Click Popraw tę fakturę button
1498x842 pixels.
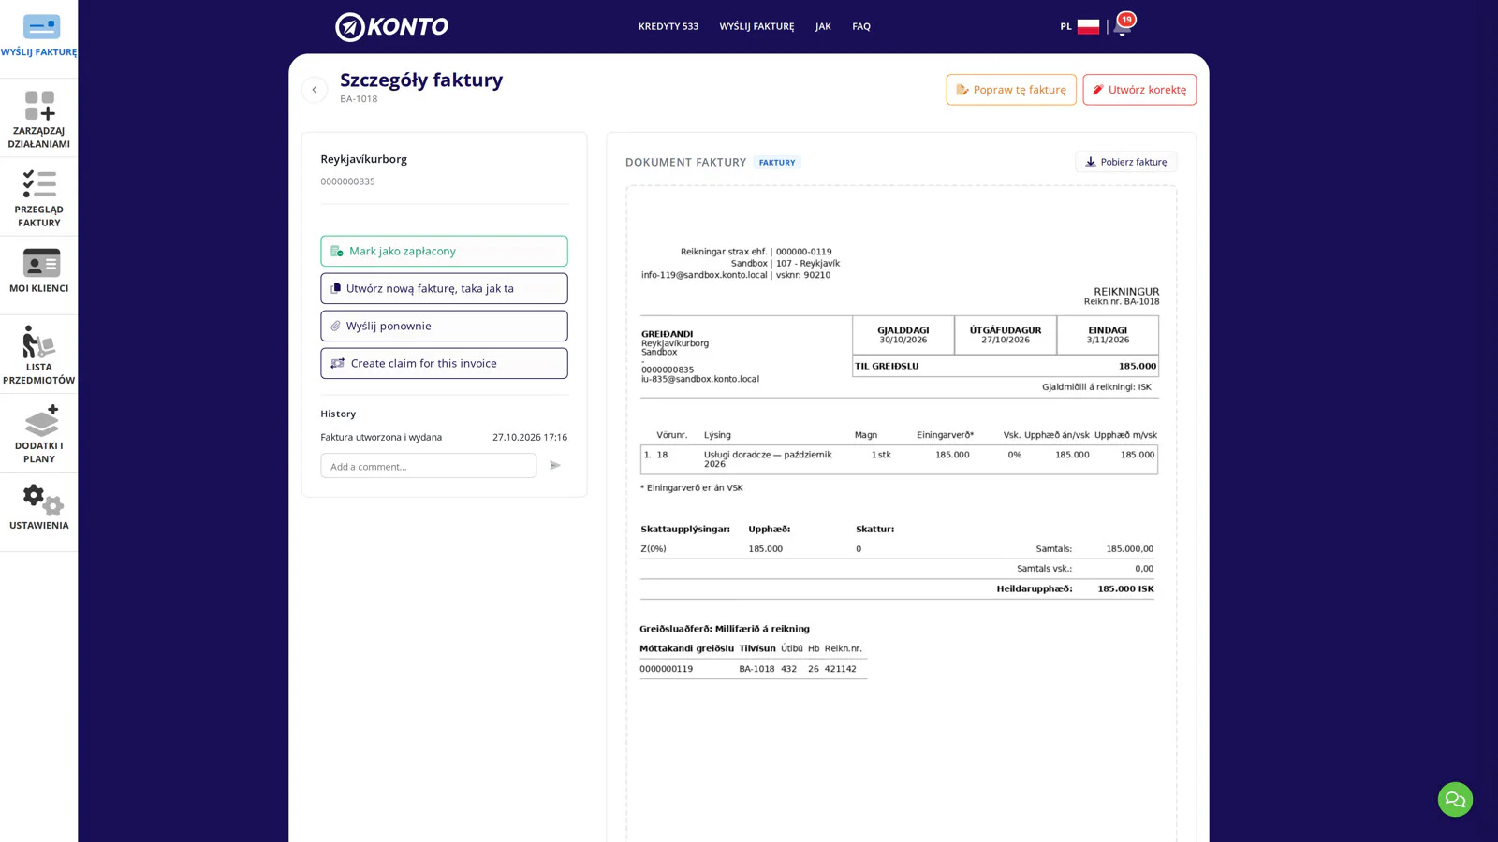pyautogui.click(x=1011, y=90)
